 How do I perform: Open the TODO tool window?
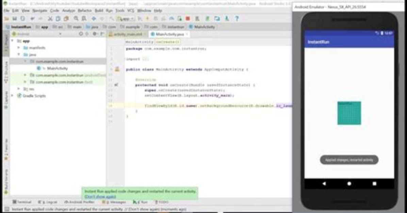tap(161, 202)
